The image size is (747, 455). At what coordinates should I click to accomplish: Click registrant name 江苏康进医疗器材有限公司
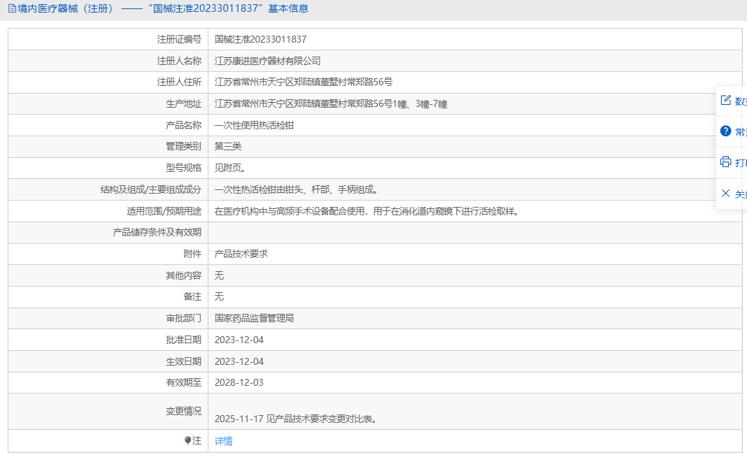pos(267,62)
